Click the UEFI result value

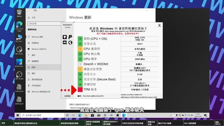click(x=140, y=44)
